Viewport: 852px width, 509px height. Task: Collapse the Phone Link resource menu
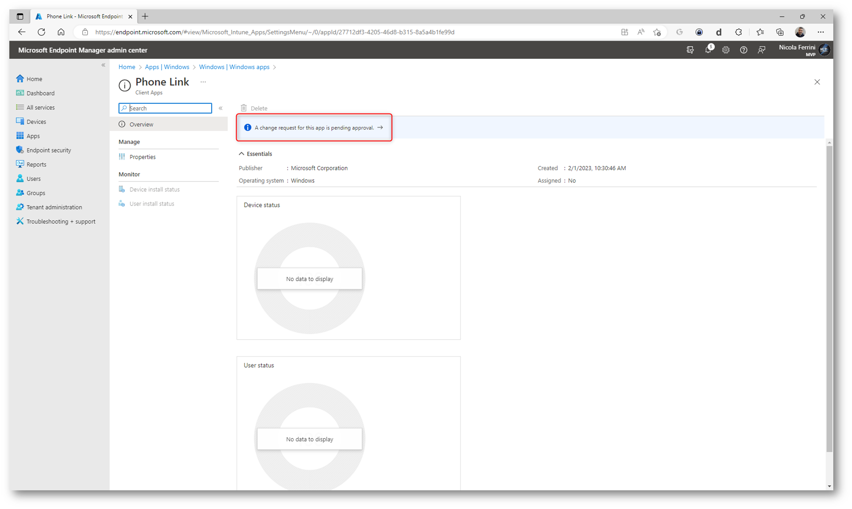coord(220,108)
